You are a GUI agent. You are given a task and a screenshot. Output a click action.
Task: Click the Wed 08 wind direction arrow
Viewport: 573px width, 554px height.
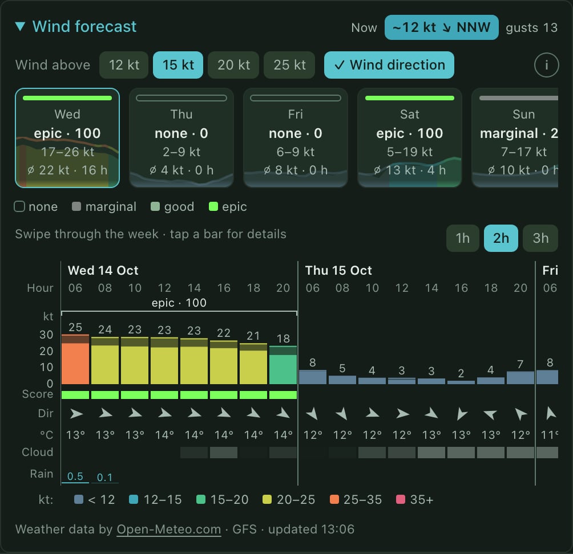[105, 413]
